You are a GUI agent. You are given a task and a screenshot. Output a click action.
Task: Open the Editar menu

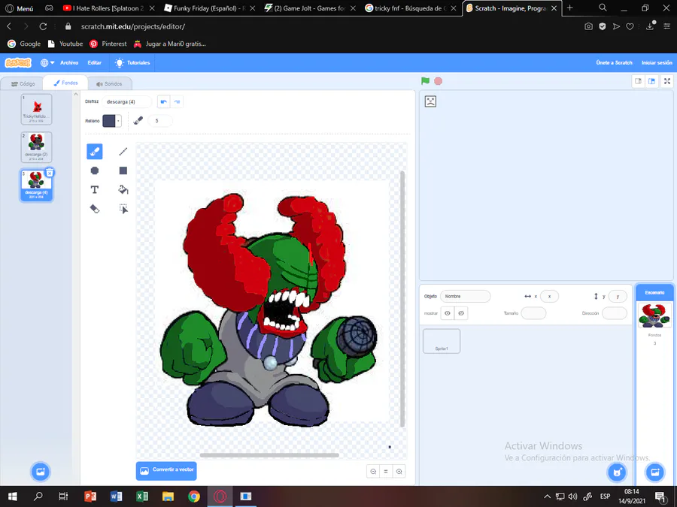point(95,63)
